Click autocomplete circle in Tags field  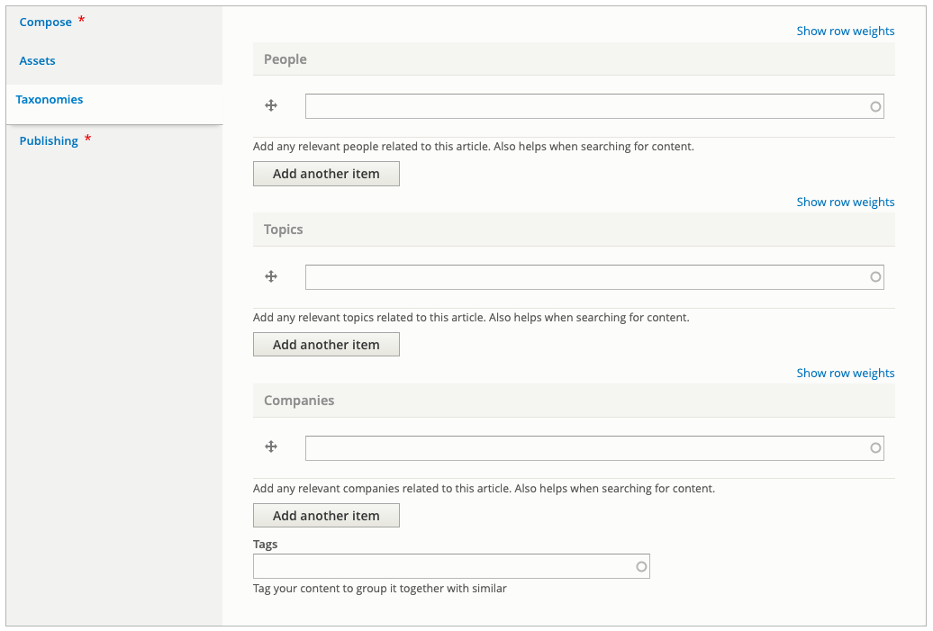point(641,567)
